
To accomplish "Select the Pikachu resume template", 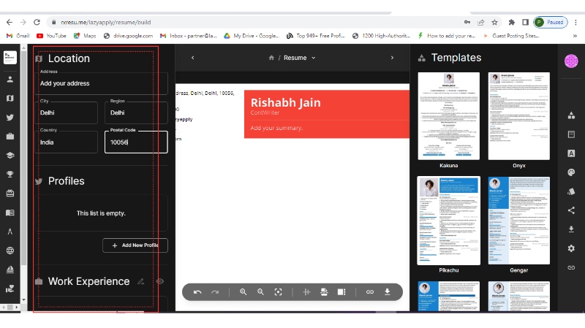I will (x=448, y=221).
